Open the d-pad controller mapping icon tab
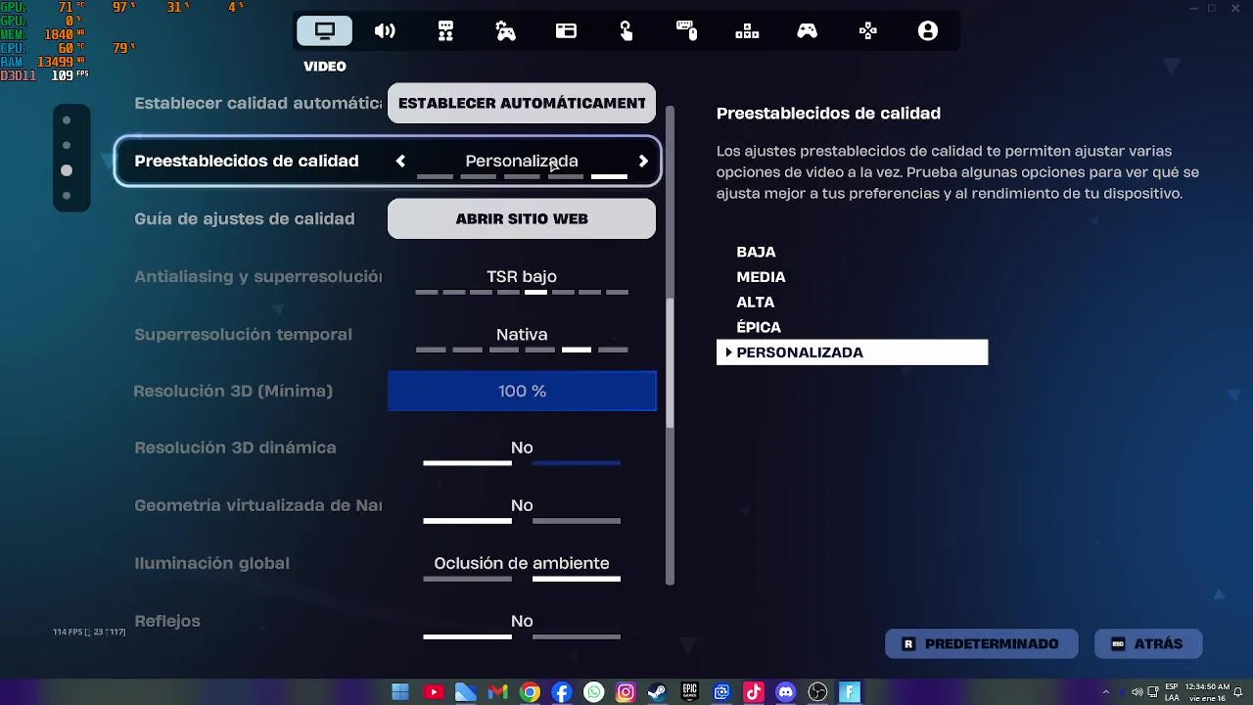This screenshot has height=705, width=1253. [x=867, y=31]
